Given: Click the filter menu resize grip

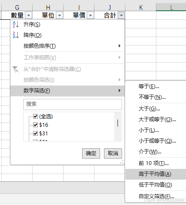Looking at the screenshot, I should click(x=122, y=162).
